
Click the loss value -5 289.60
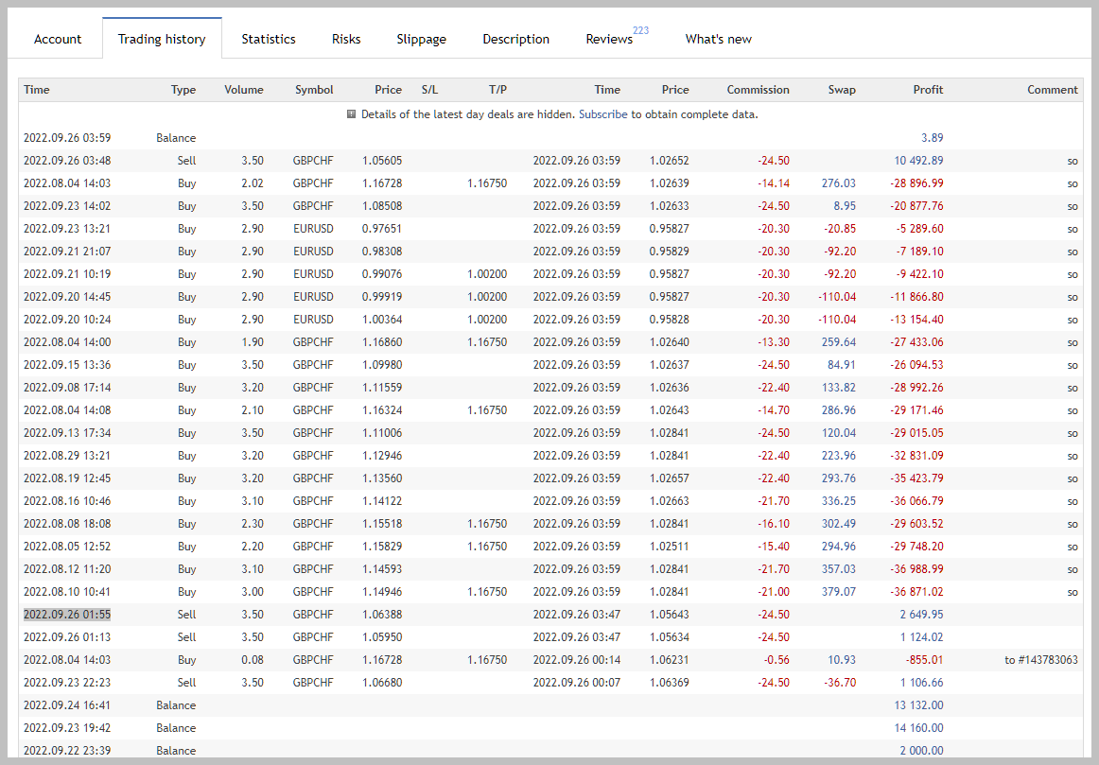coord(919,229)
